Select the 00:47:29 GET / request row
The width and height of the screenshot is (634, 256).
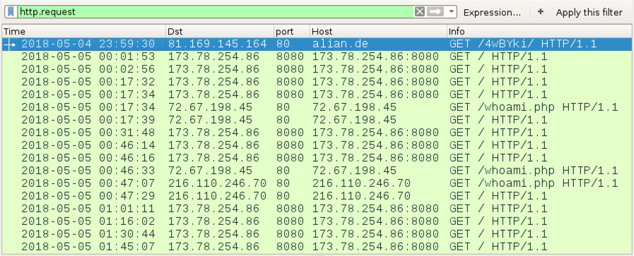317,196
